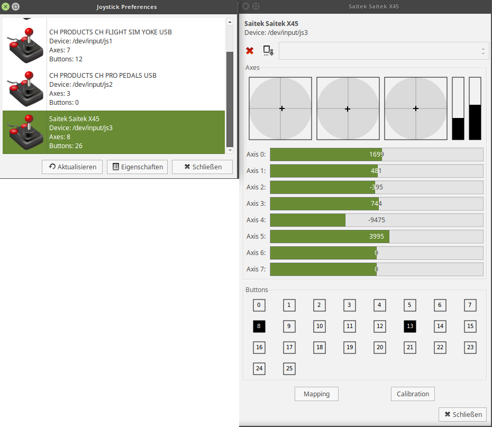Click button indicator 16
This screenshot has height=427, width=492.
pos(259,347)
